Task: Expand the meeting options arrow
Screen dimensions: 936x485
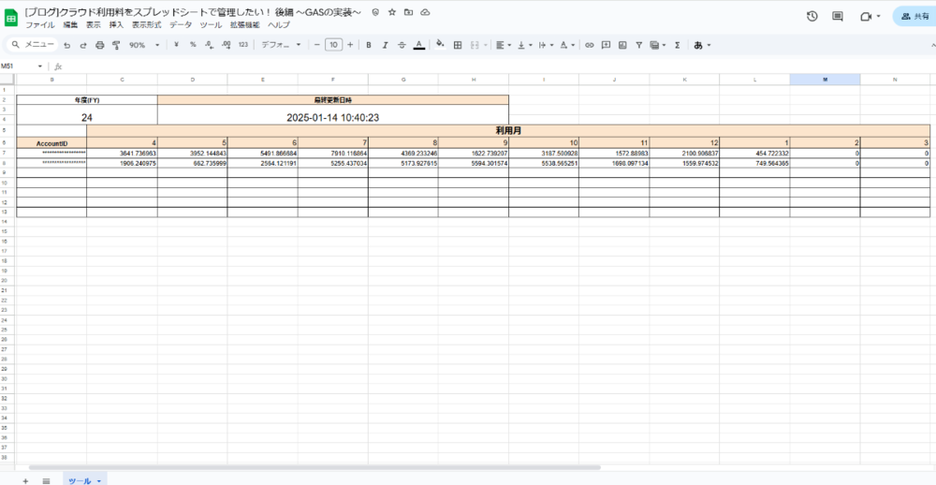Action: [878, 17]
